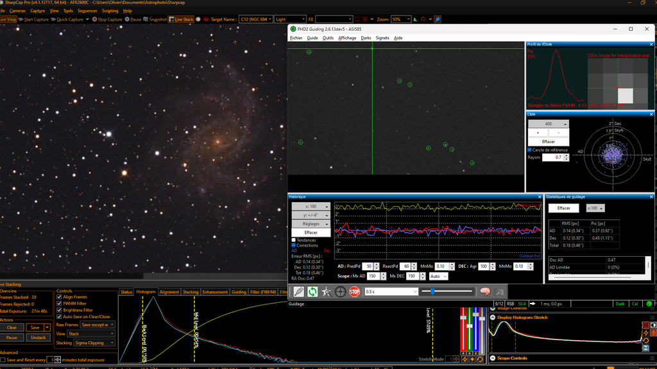Click red selection area icon beside FX

(x=357, y=19)
